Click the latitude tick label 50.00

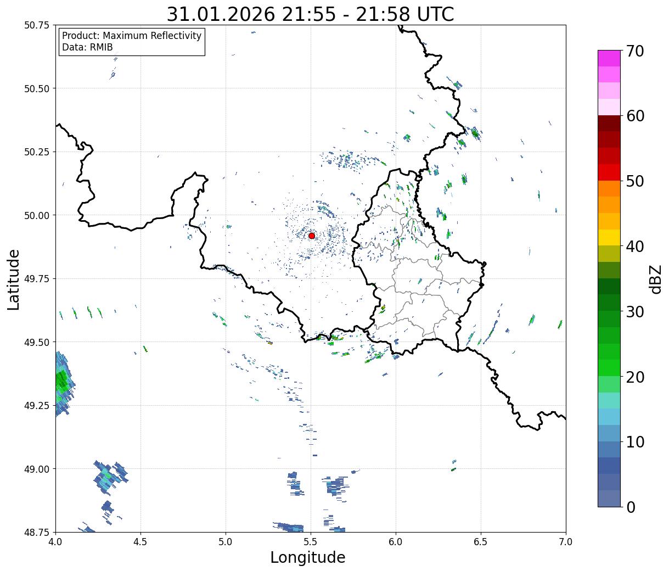37,215
